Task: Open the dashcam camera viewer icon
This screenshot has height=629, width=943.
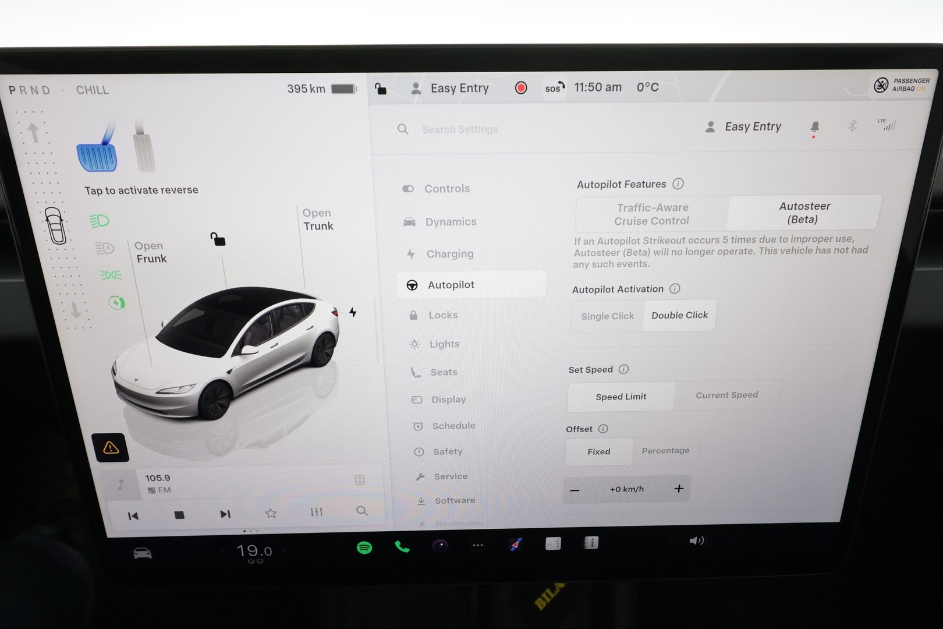Action: (440, 546)
